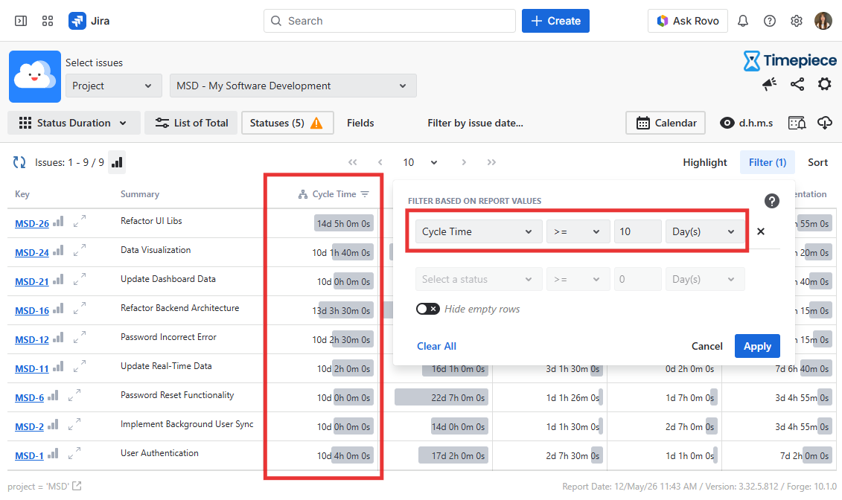Viewport: 842px width, 500px height.
Task: Open issue MSD-1 link
Action: click(29, 455)
